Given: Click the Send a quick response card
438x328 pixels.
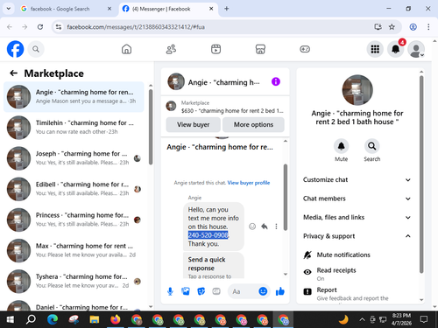Looking at the screenshot, I should tap(214, 265).
